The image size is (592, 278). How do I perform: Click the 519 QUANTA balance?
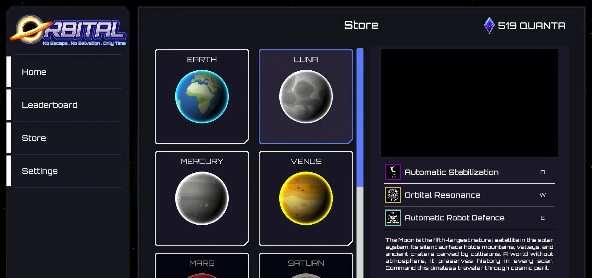532,26
